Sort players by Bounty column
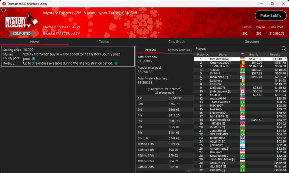Viewport: 289px width, 173px height. (x=254, y=55)
